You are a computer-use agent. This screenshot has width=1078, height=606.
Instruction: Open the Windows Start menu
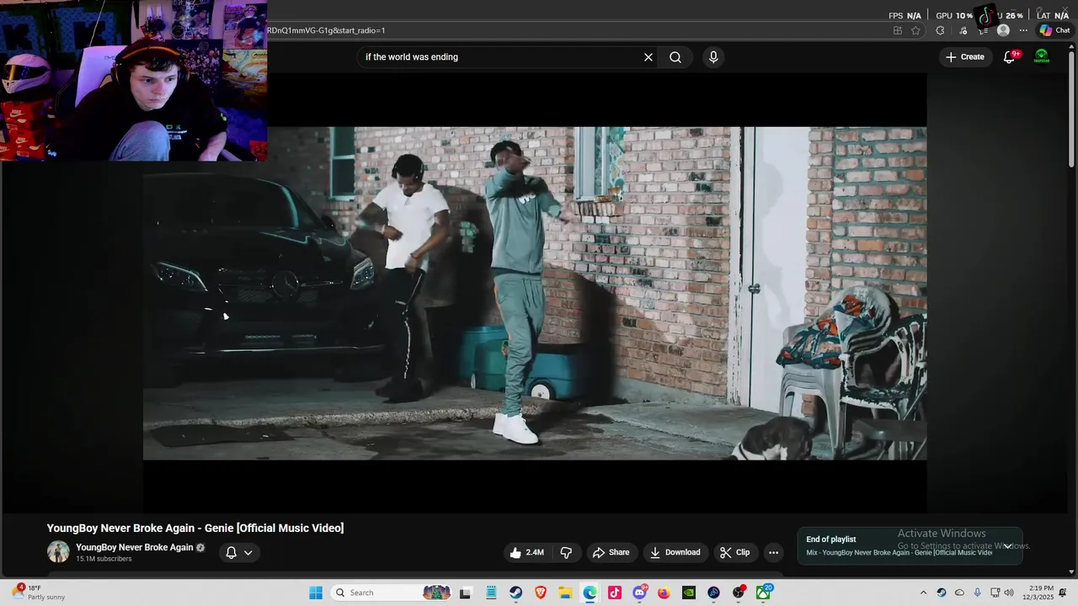tap(316, 593)
